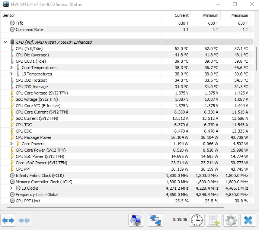The width and height of the screenshot is (259, 230).
Task: Click the 30.8 % maximum PPT Limit value
Action: point(242,201)
